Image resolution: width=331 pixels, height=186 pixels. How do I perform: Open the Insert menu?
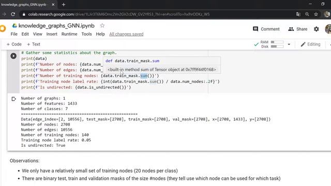point(52,34)
